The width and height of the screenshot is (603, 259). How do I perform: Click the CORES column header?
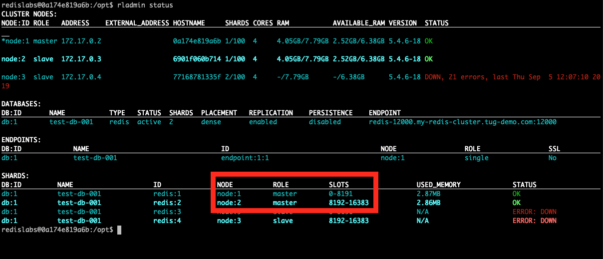263,23
